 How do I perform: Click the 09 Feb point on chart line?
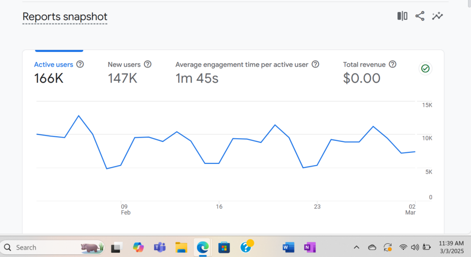pyautogui.click(x=121, y=165)
